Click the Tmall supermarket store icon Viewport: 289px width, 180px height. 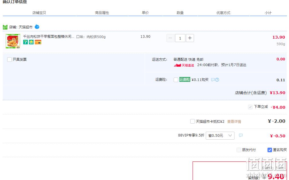(5, 27)
